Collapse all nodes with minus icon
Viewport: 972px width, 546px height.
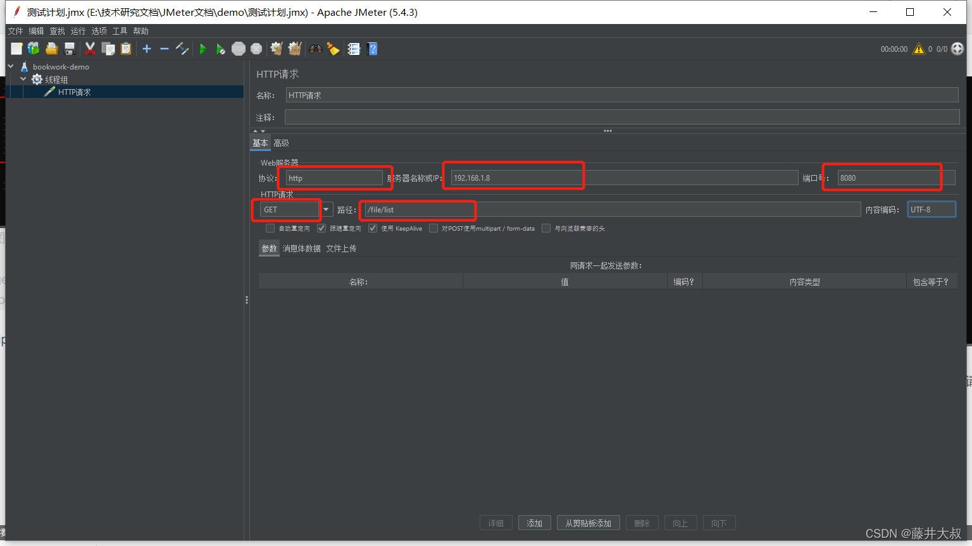click(165, 49)
